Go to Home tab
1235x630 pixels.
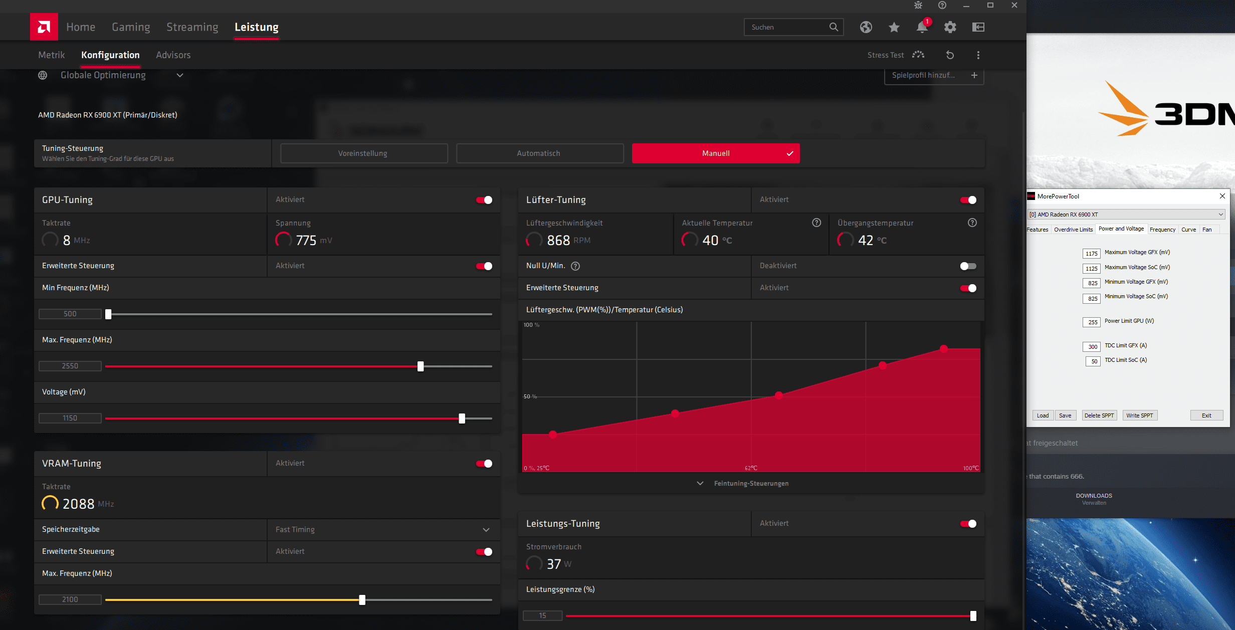click(x=81, y=27)
